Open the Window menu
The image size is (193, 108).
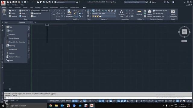pos(15,5)
